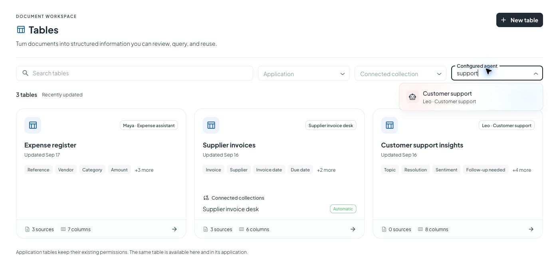559x275 pixels.
Task: Click the Tables heading icon
Action: click(x=21, y=29)
